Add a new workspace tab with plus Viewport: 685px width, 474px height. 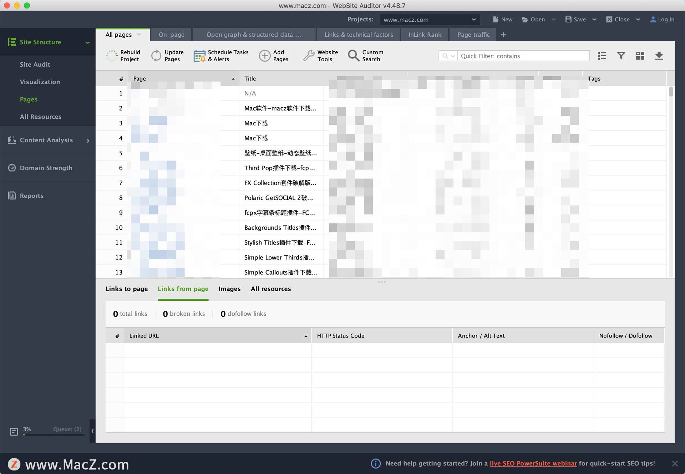[x=503, y=35]
